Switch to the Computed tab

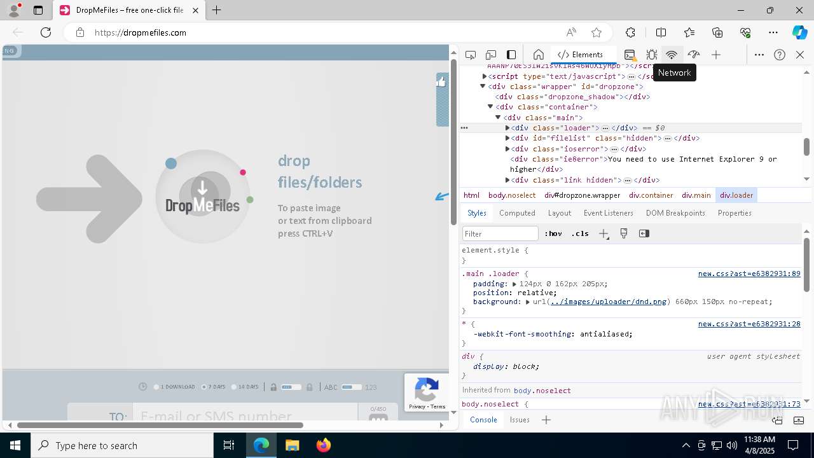[x=516, y=213]
